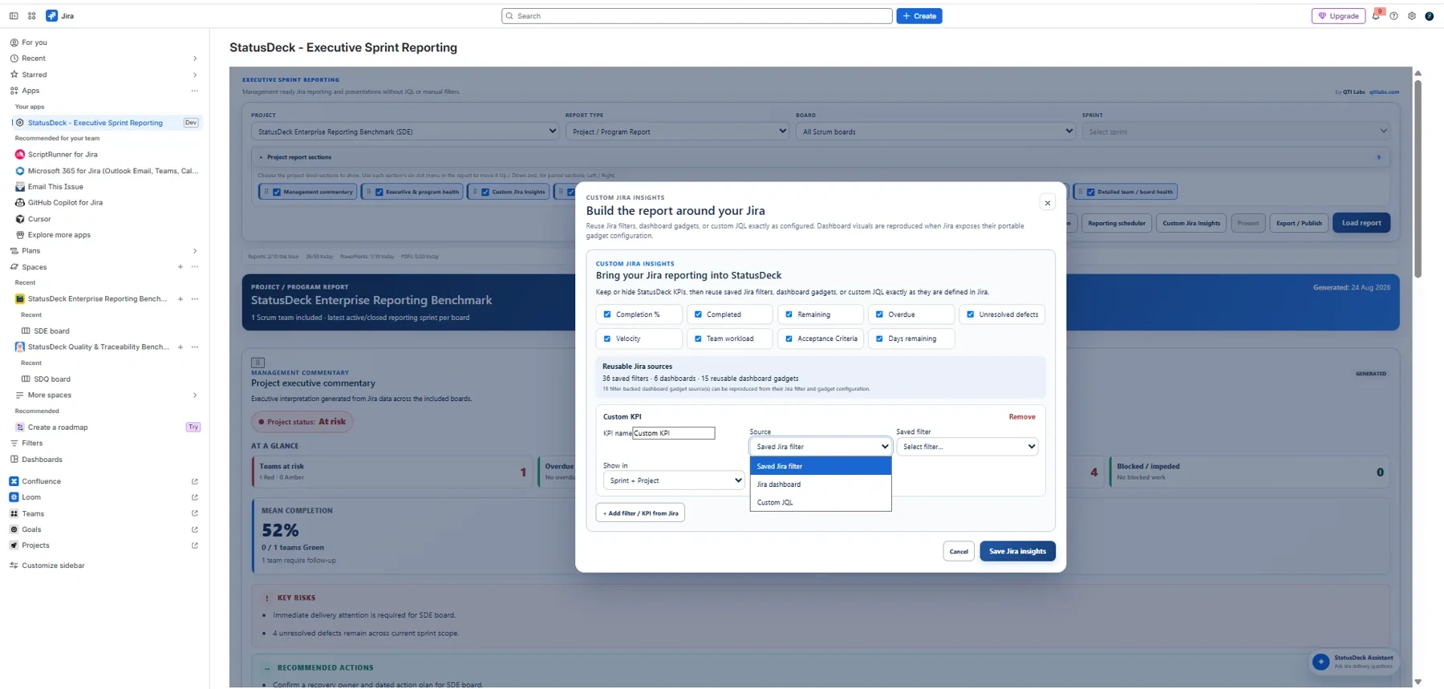This screenshot has height=689, width=1444.
Task: Toggle Team workload checkbox
Action: (x=698, y=338)
